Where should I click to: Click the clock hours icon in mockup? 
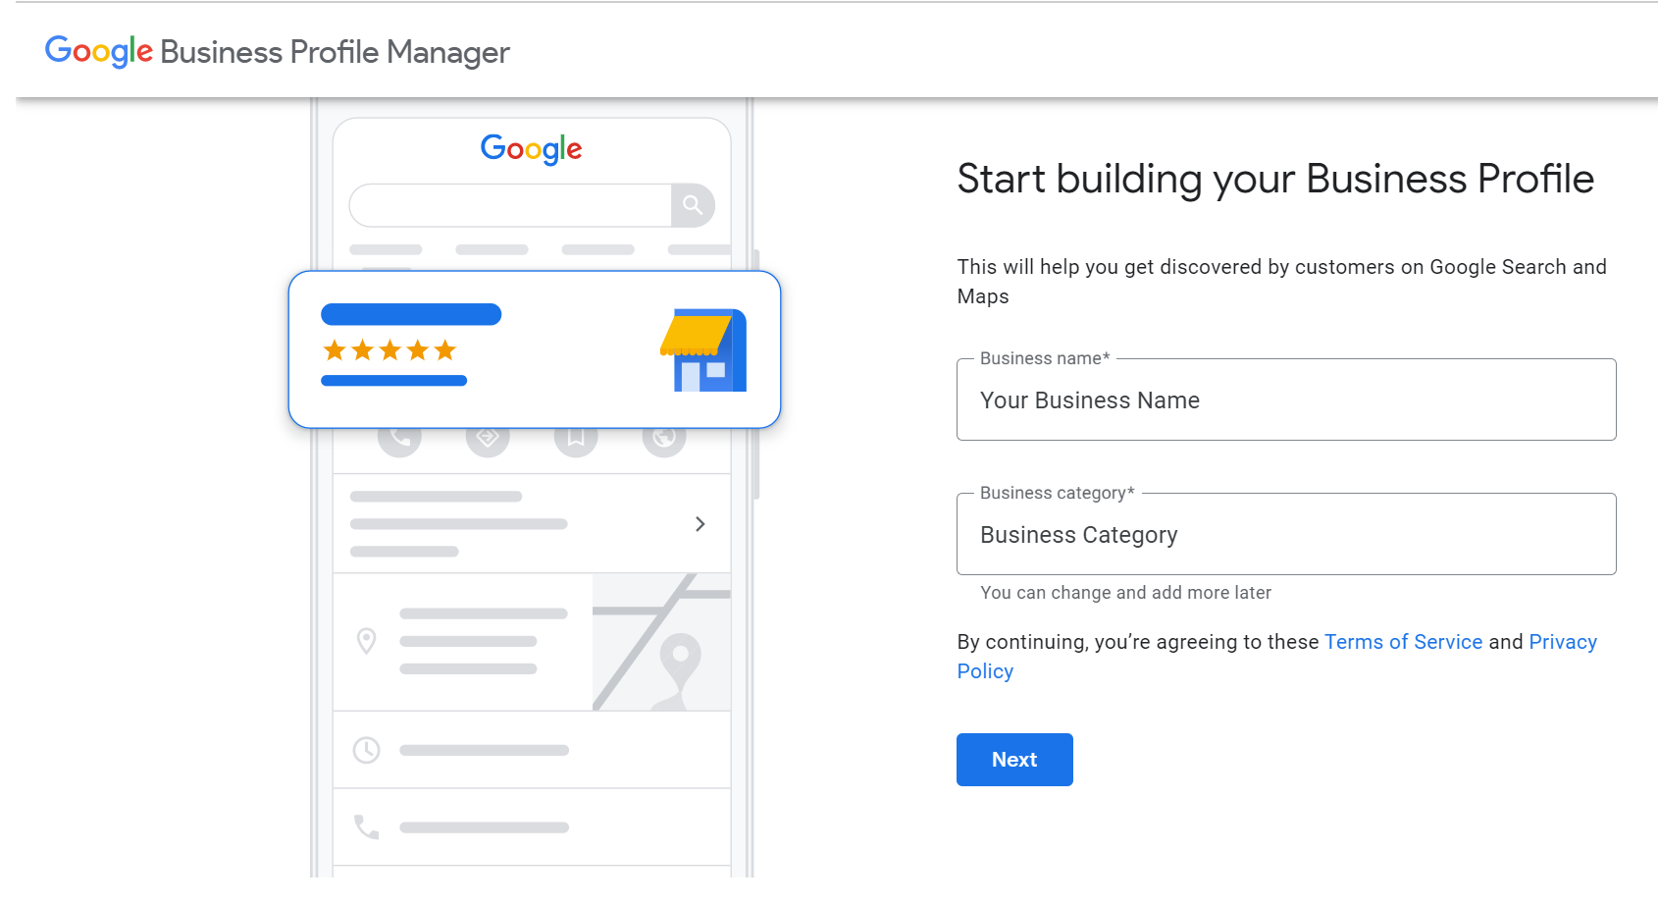click(x=366, y=750)
